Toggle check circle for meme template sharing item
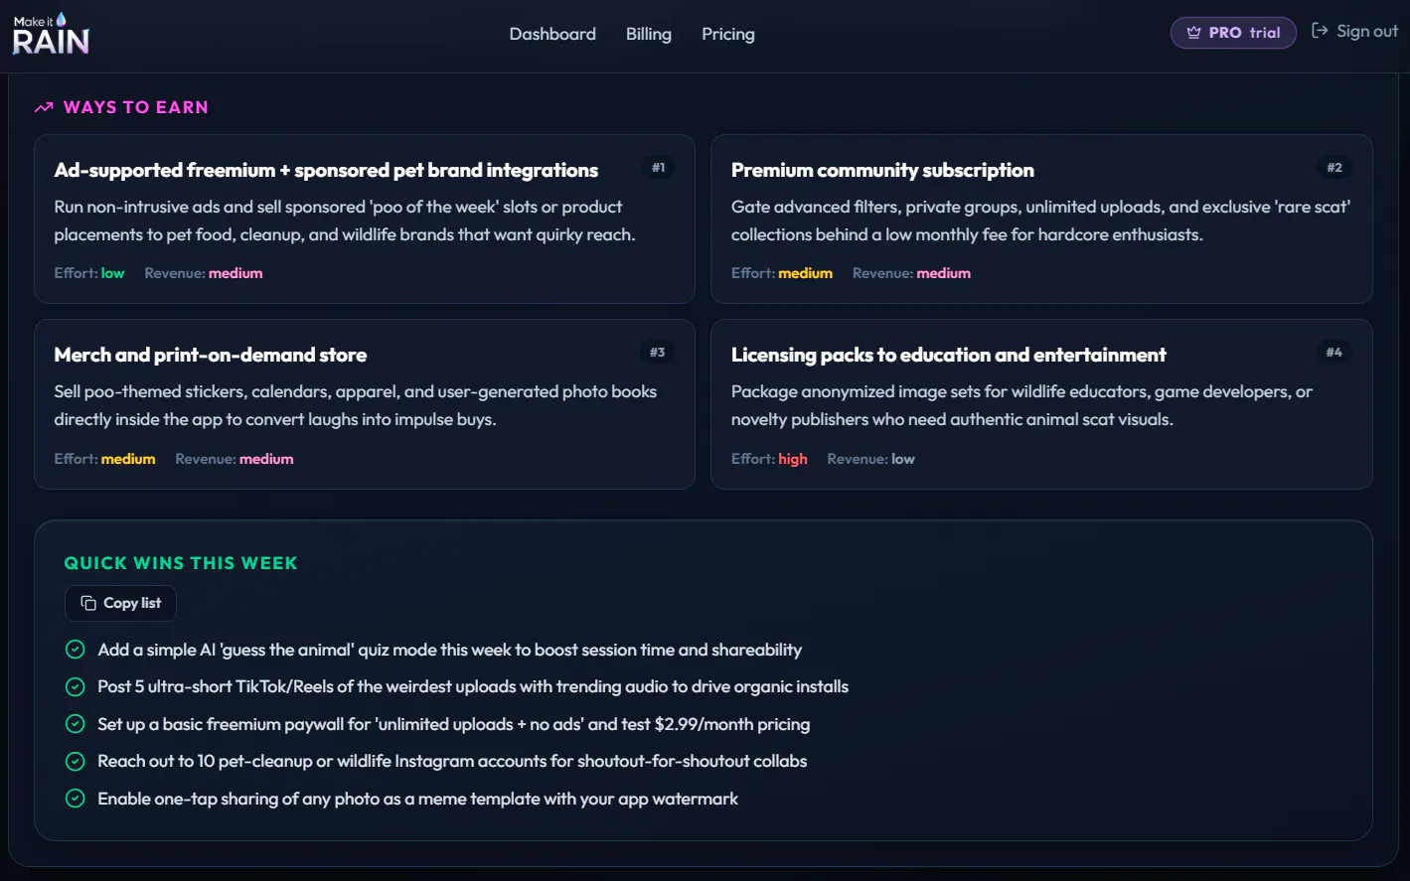Screen dimensions: 1410x881 tap(75, 799)
